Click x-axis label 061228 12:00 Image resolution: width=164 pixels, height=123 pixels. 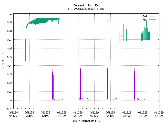tap(46, 114)
